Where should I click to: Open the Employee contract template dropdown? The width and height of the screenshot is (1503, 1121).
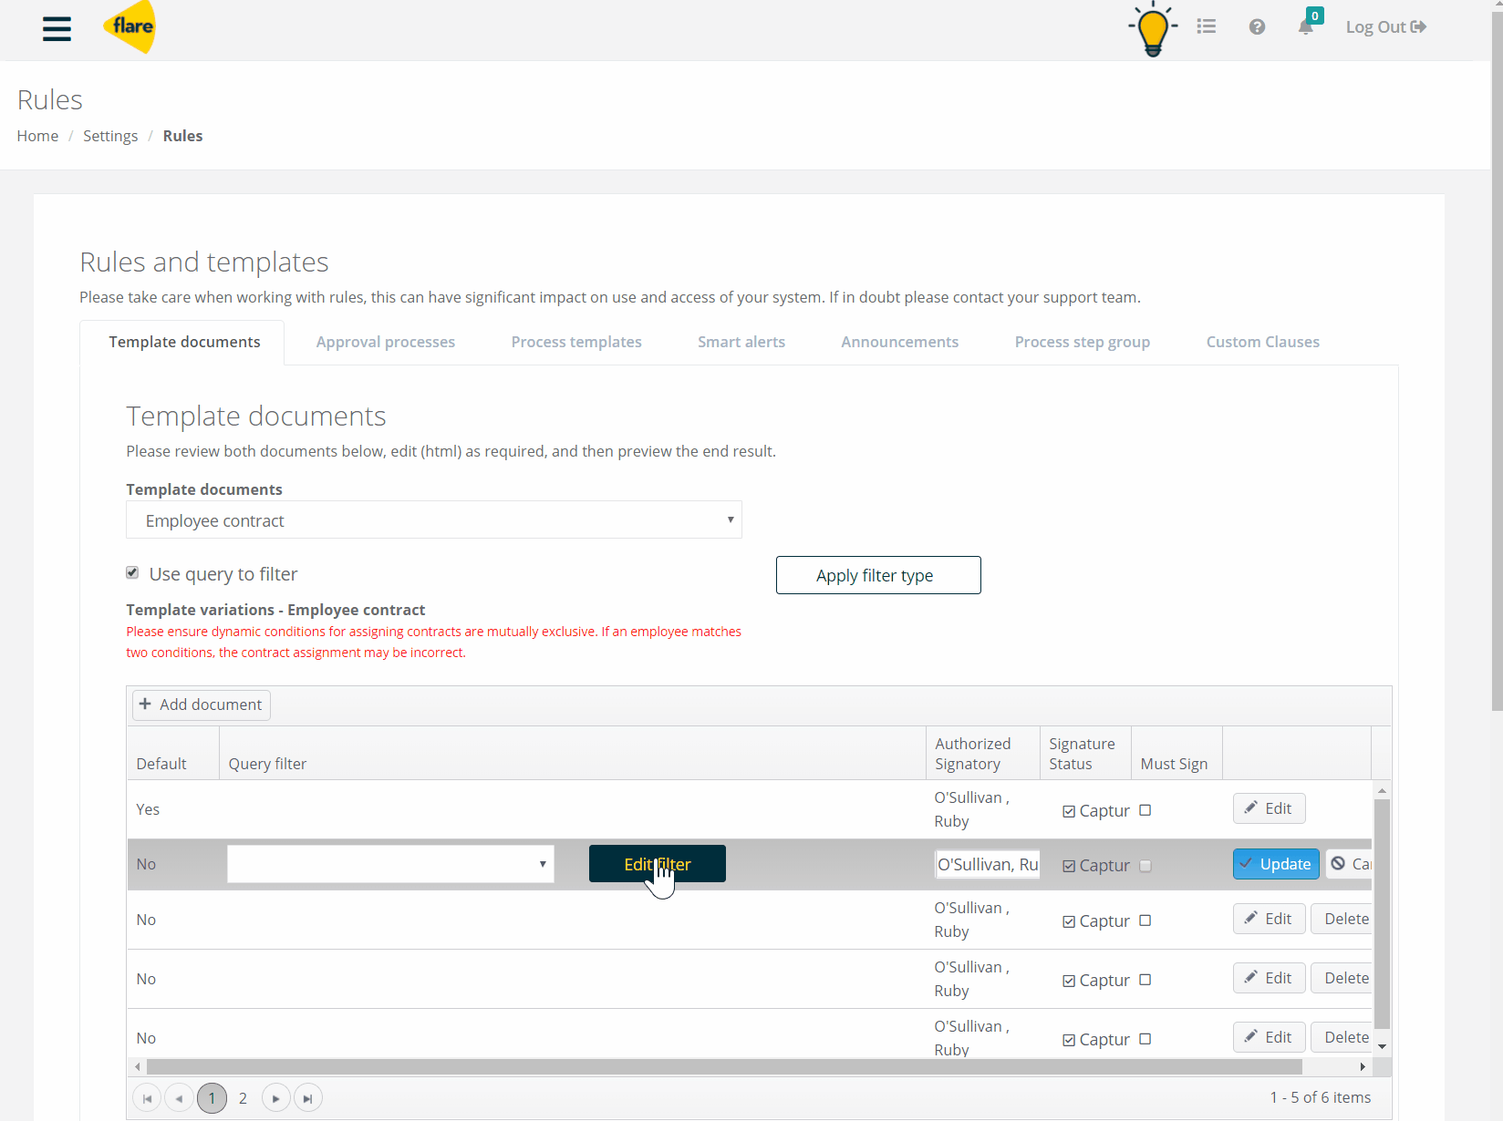point(433,520)
